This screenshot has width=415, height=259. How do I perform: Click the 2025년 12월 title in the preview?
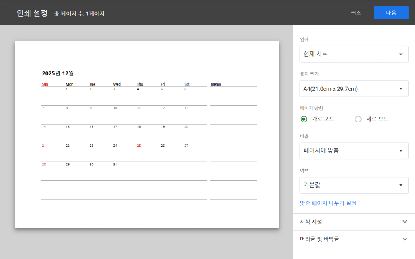[58, 73]
